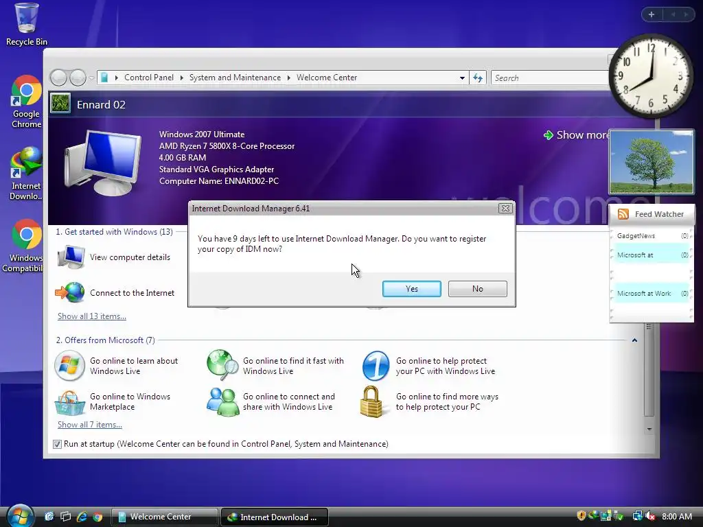Open the Windows Compatibility desktop shortcut
The width and height of the screenshot is (703, 527).
(25, 246)
